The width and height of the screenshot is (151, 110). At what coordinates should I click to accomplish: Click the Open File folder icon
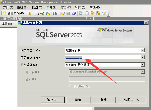(63, 13)
